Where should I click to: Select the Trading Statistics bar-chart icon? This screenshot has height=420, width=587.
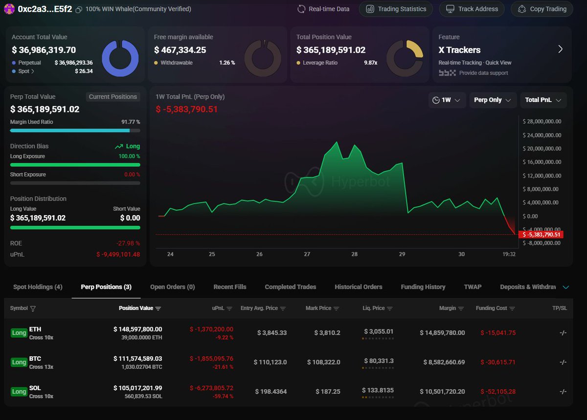370,9
